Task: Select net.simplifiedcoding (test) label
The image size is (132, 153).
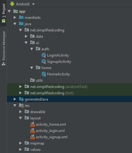Action: click(x=52, y=93)
